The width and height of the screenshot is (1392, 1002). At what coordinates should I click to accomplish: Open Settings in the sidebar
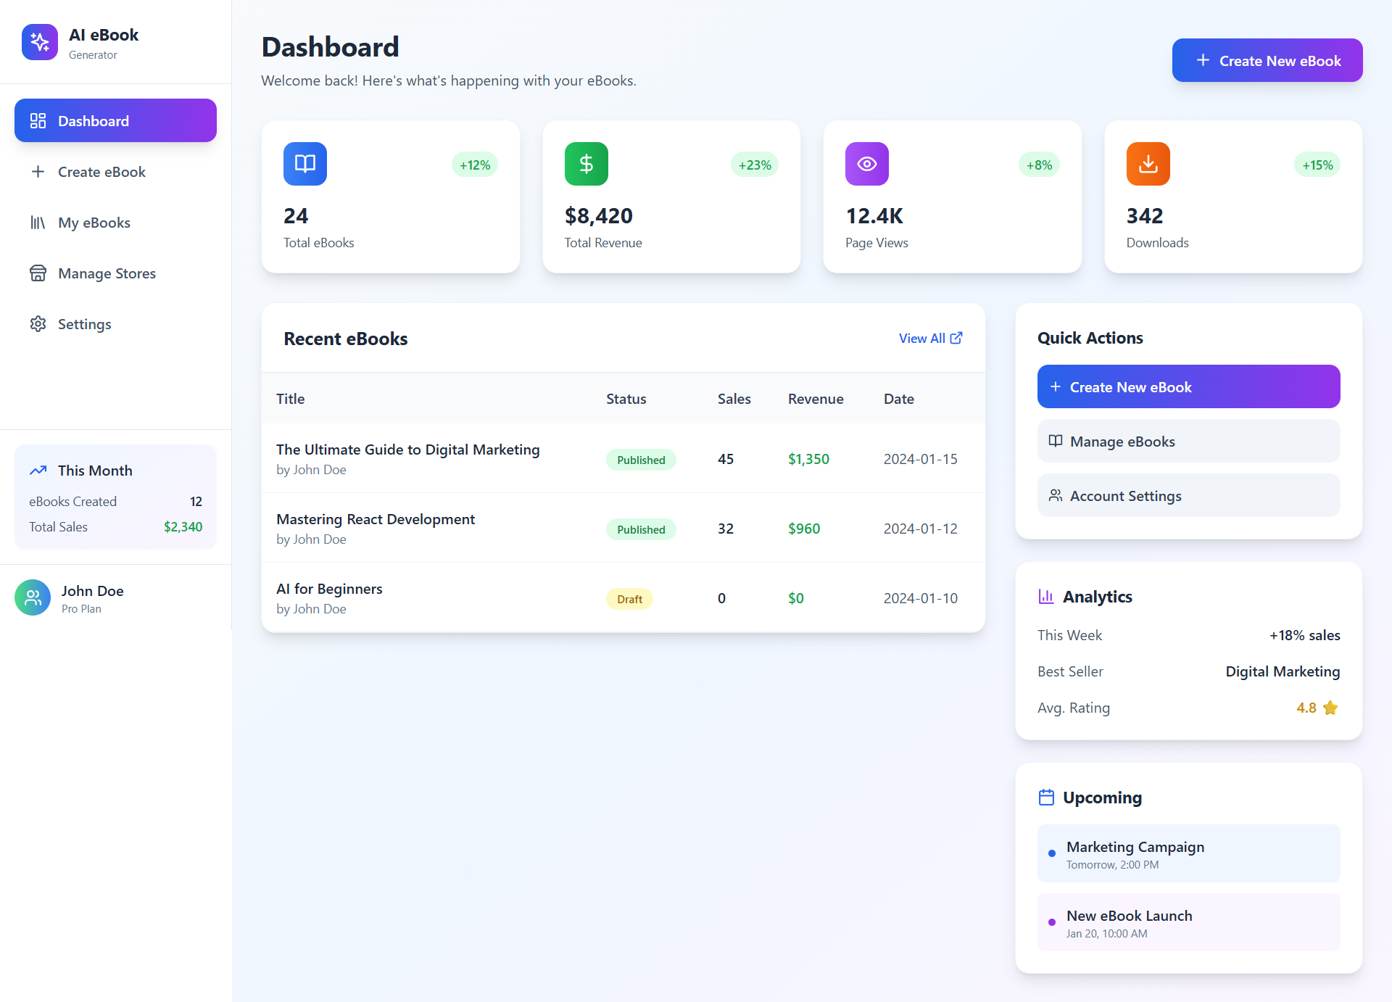click(x=84, y=324)
